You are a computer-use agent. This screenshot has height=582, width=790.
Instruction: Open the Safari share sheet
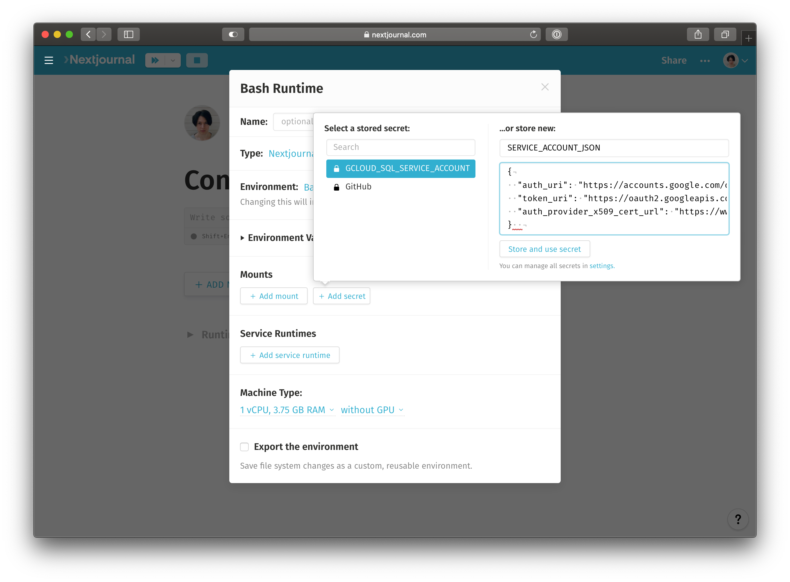(x=698, y=34)
